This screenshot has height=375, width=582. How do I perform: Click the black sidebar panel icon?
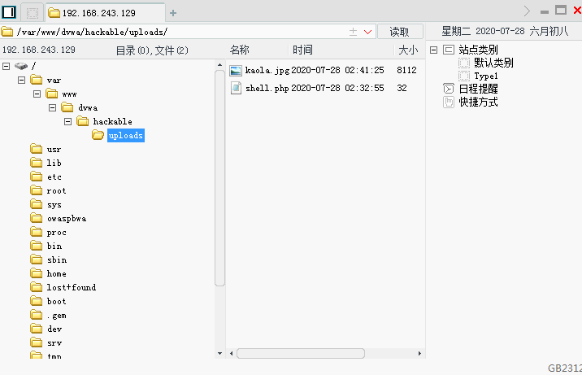click(9, 12)
